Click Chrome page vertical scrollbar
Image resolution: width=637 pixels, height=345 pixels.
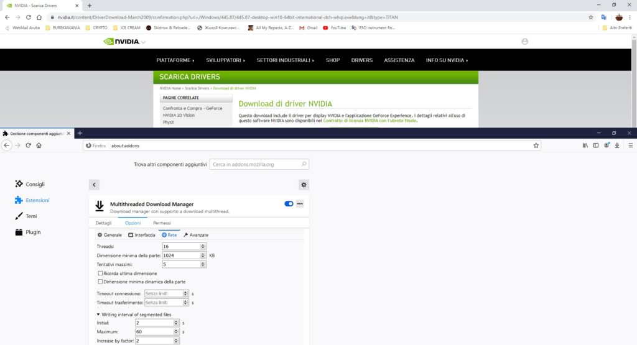pyautogui.click(x=634, y=81)
